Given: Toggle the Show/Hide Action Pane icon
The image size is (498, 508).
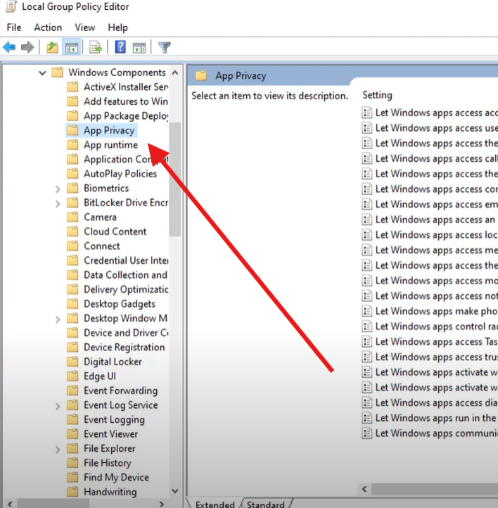Looking at the screenshot, I should 139,48.
